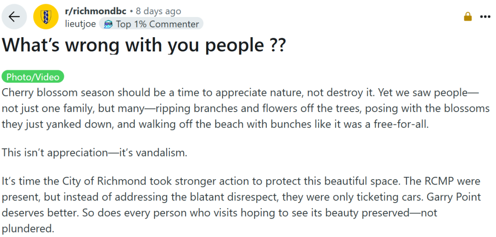Go back using the left arrow button
This screenshot has height=237, width=496.
pos(14,17)
